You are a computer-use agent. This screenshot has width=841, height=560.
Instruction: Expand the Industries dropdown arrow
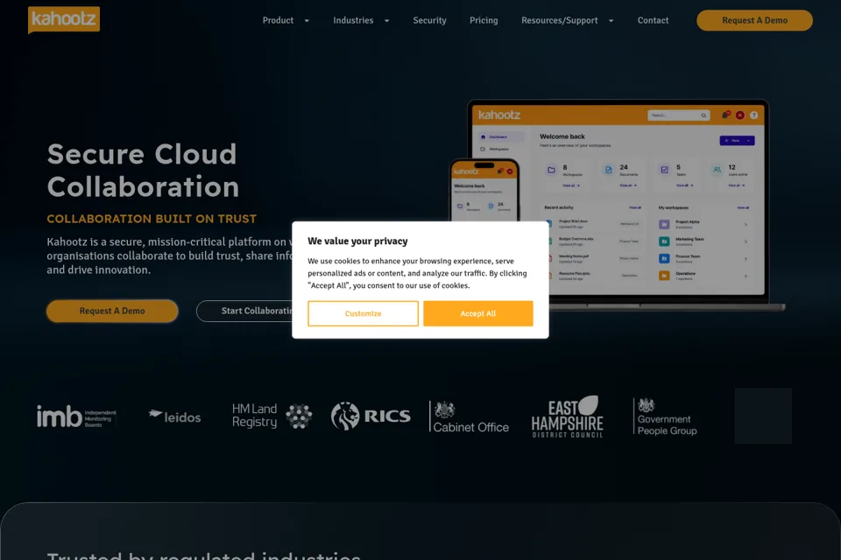(x=386, y=21)
